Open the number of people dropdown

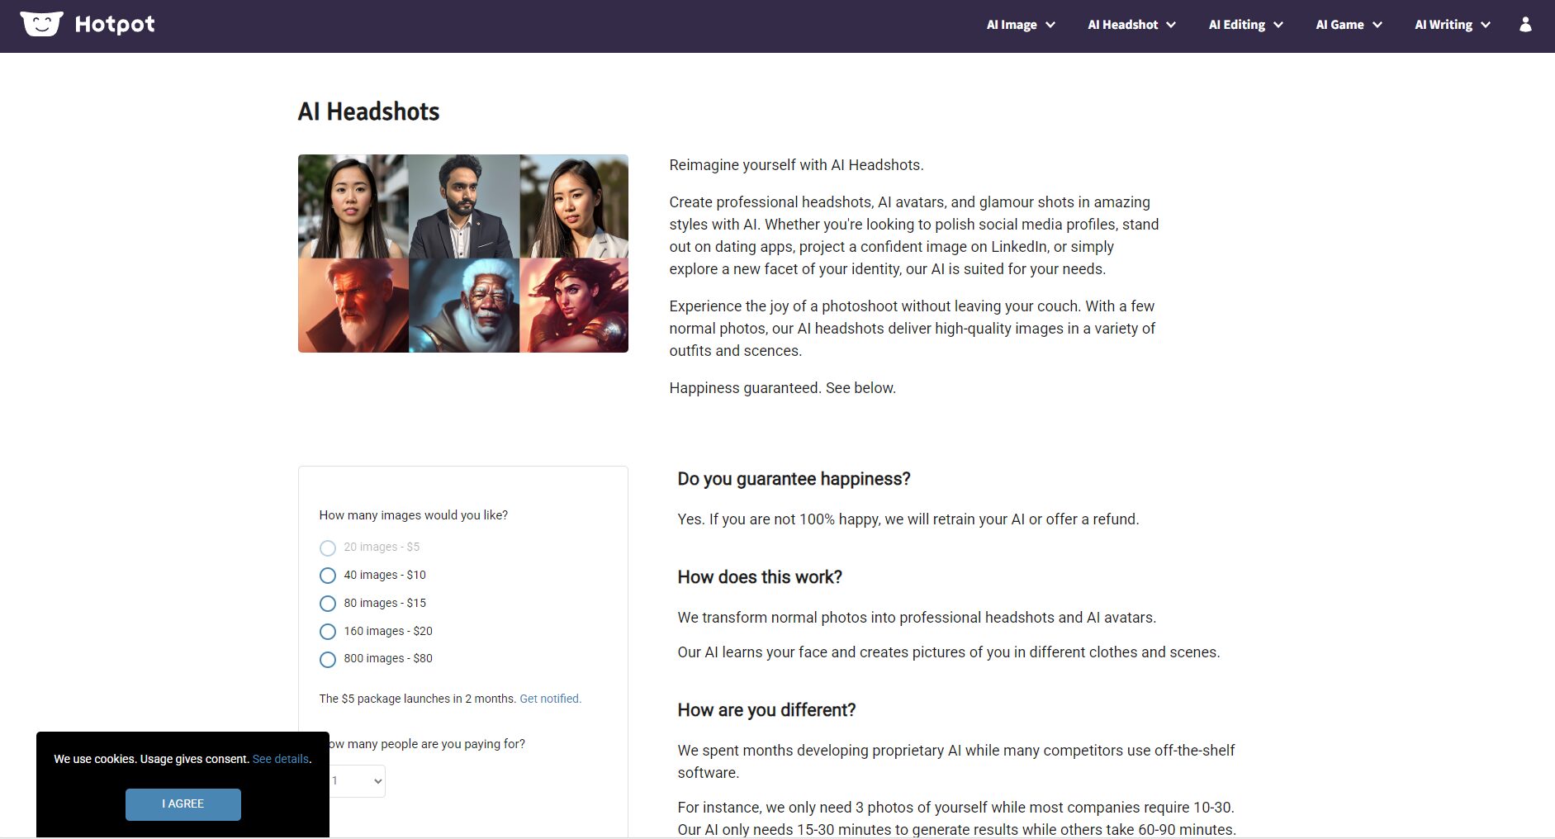pyautogui.click(x=357, y=780)
